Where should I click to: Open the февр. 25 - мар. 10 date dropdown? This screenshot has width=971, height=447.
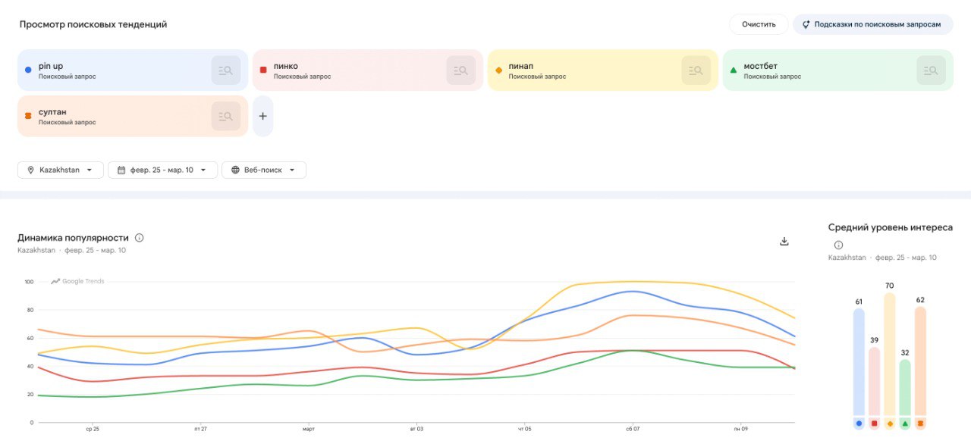(162, 170)
